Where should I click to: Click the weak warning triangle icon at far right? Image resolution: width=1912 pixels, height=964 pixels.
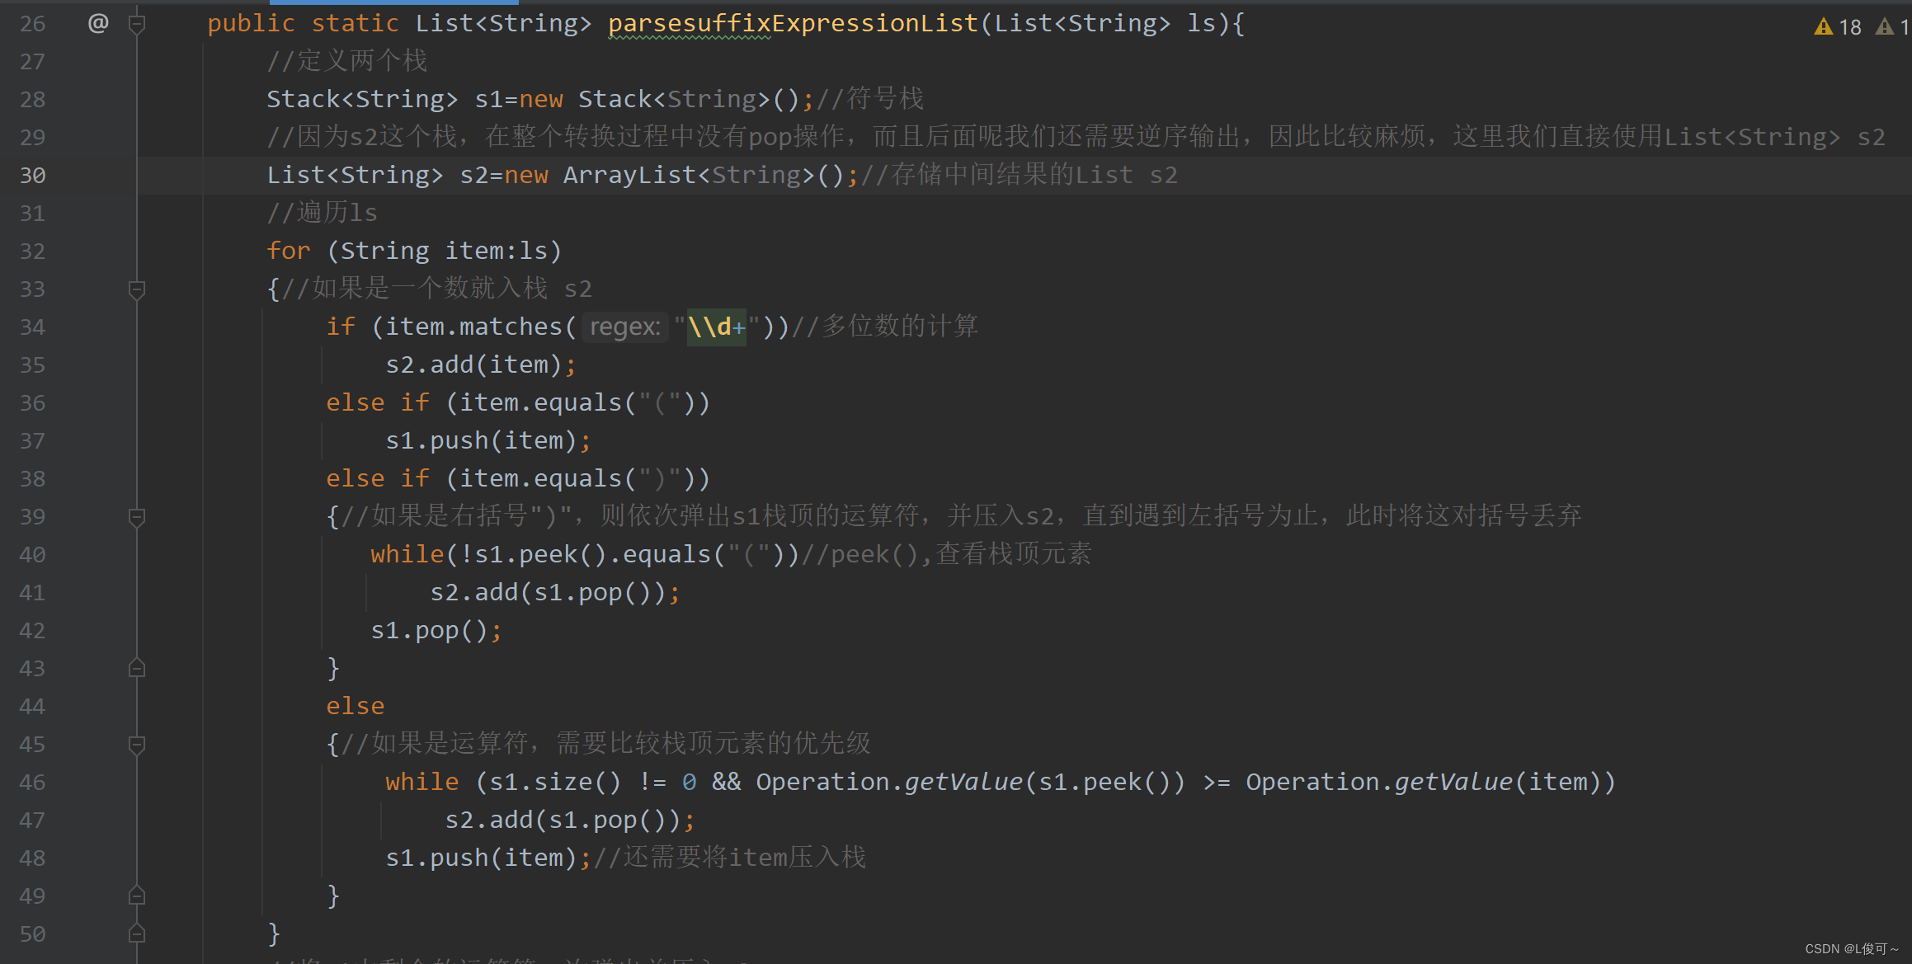click(x=1884, y=27)
